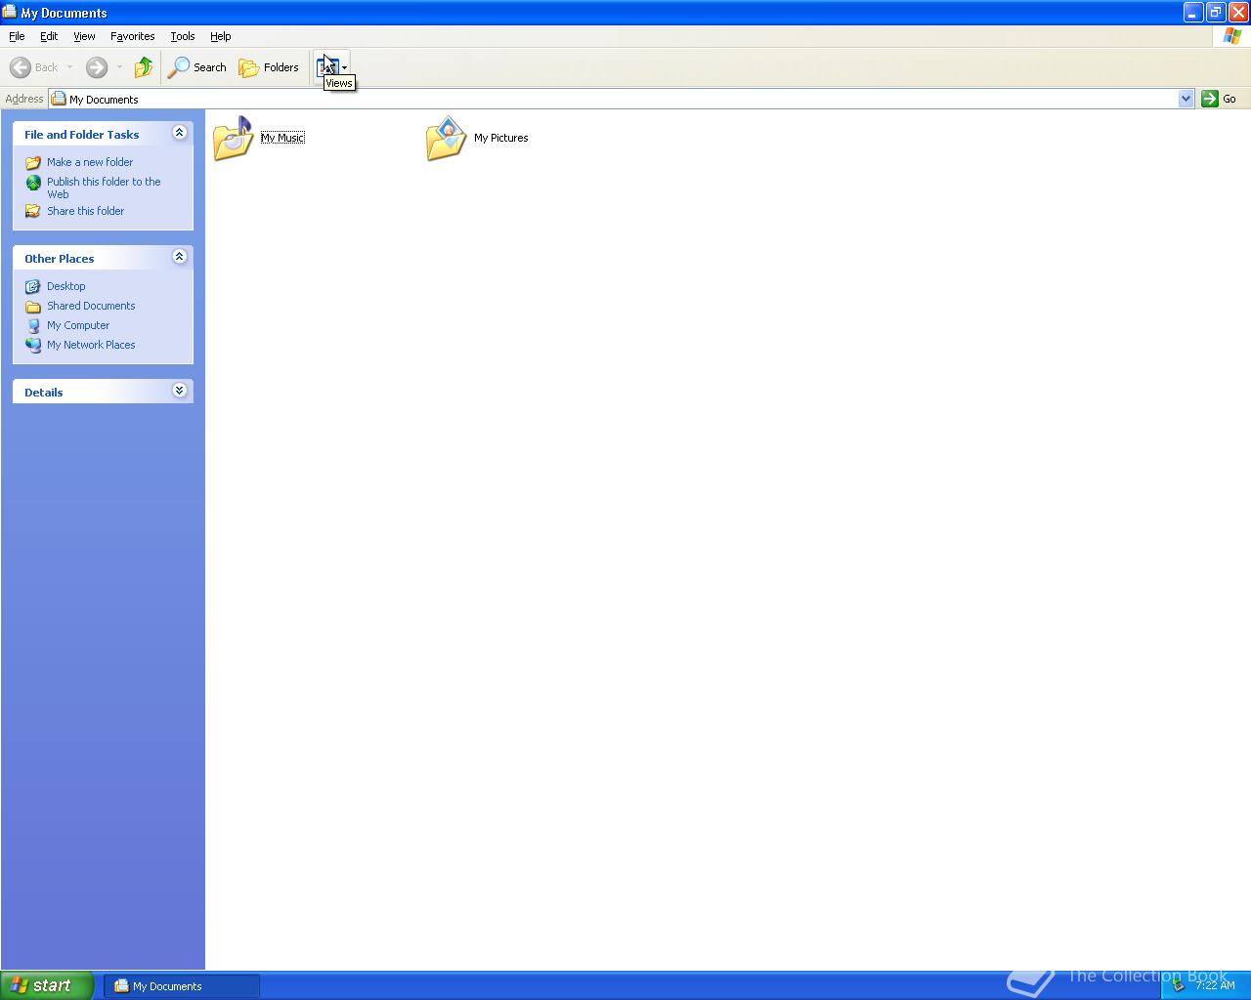This screenshot has height=1000, width=1251.
Task: Expand the Back history dropdown arrow
Action: point(69,67)
